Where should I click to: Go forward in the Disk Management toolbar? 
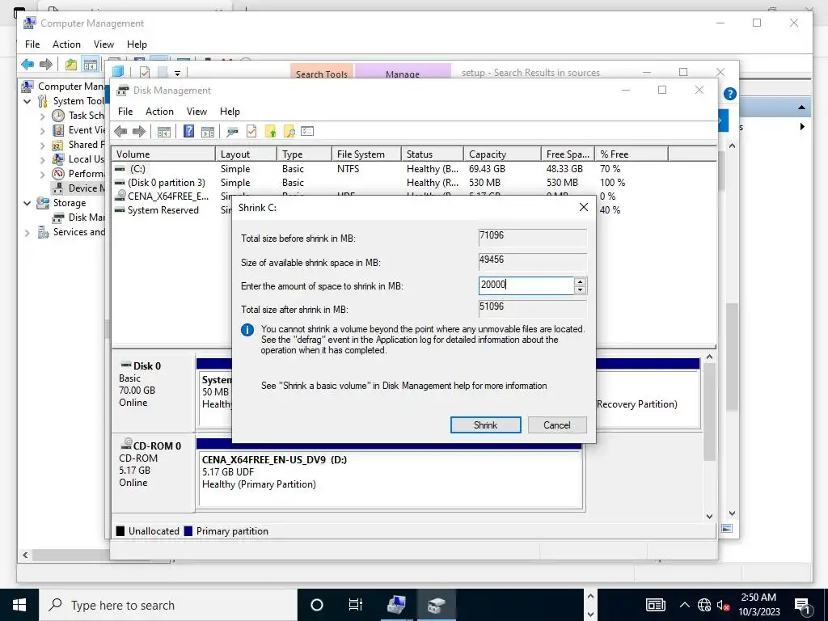tap(139, 132)
